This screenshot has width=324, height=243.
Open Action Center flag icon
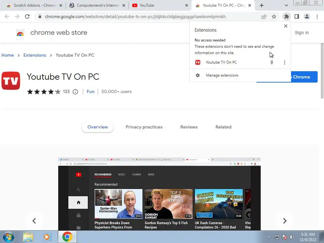[x=284, y=237]
